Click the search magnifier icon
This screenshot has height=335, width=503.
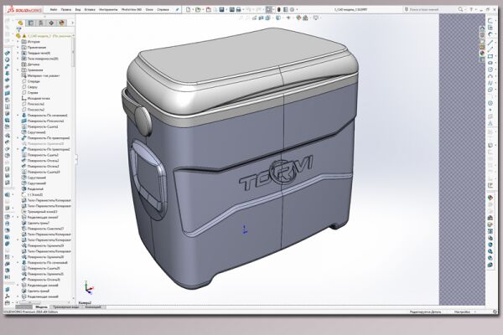[x=460, y=9]
